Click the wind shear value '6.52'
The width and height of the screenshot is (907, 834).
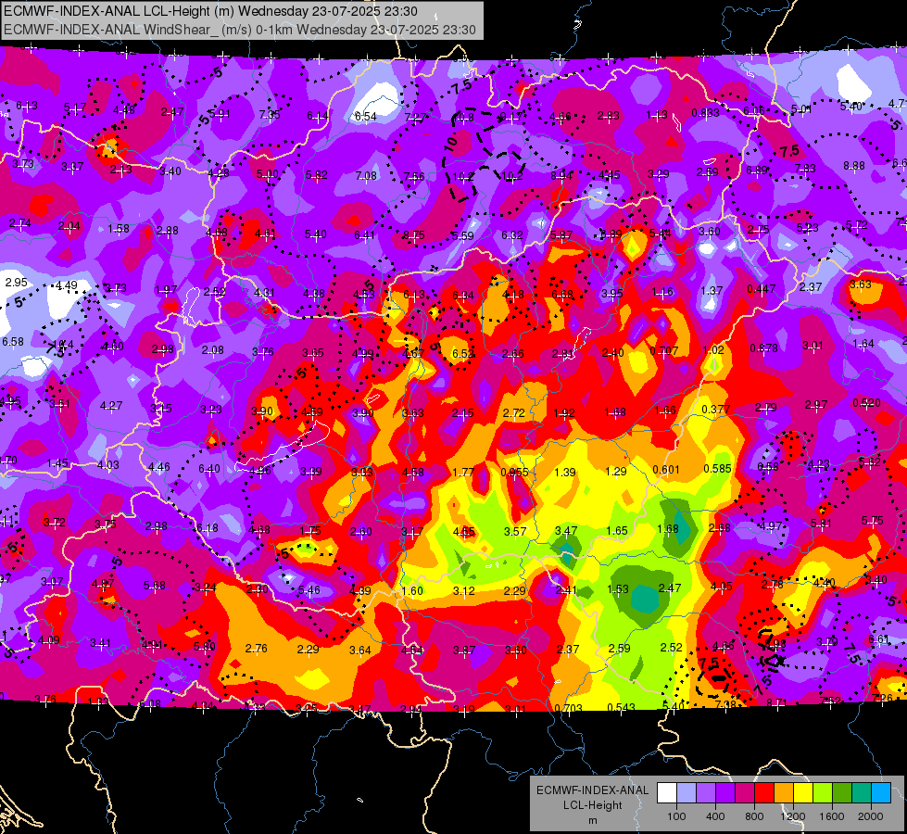(x=462, y=353)
